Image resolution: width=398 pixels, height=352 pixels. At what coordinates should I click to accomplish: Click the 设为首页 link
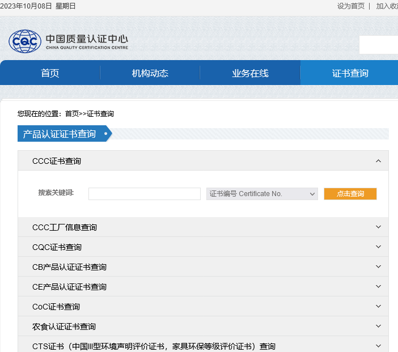point(350,6)
